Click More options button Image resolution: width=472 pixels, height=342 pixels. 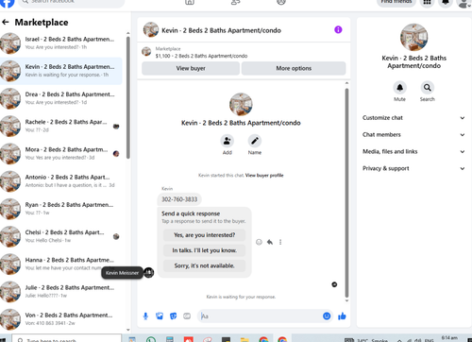coord(294,68)
